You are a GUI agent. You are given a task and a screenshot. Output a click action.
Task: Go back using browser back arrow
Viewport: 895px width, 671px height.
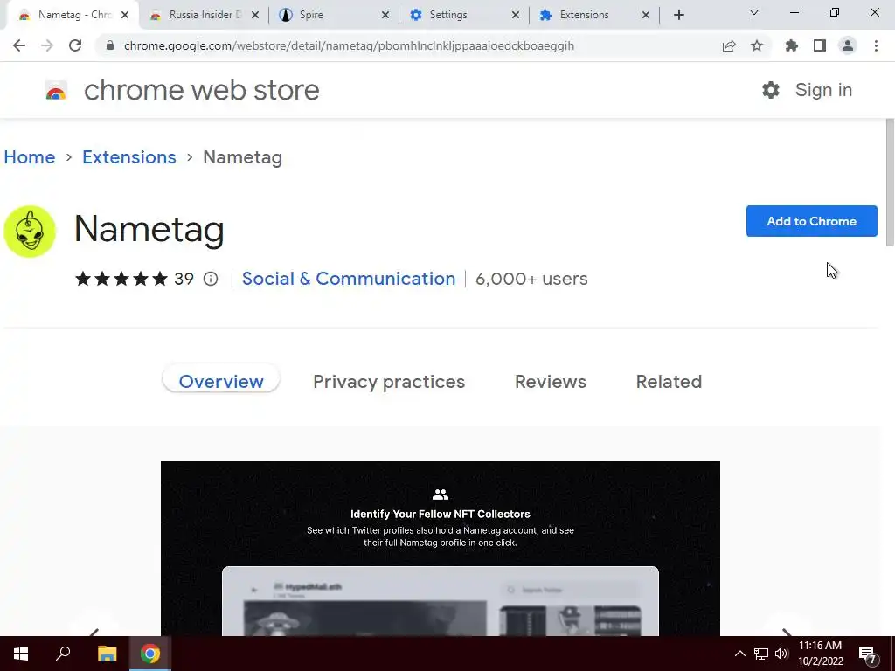tap(19, 45)
